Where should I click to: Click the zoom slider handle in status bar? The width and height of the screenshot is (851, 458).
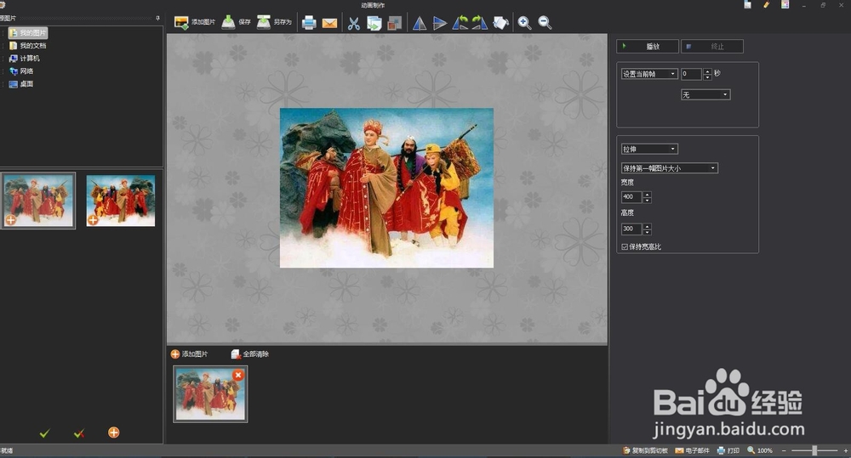coord(814,450)
